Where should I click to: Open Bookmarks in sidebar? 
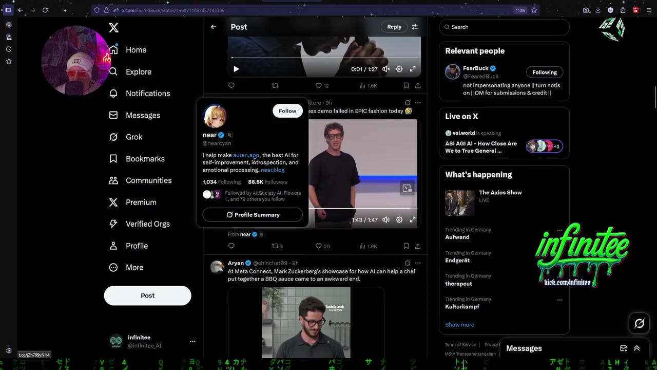[137, 159]
